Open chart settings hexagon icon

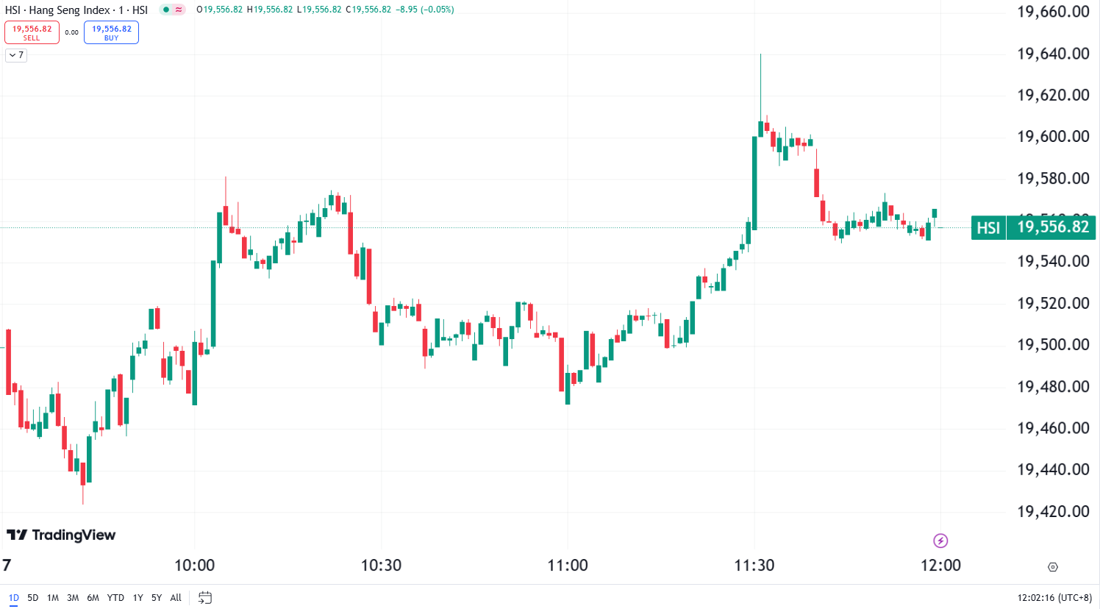point(1052,566)
